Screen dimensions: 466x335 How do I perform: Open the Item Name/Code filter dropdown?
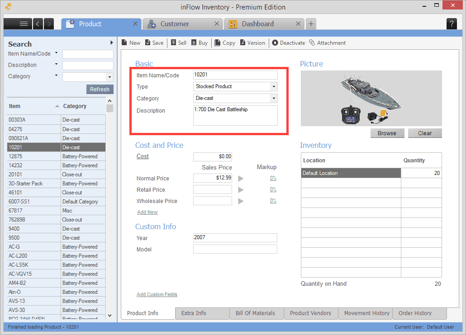coord(56,53)
